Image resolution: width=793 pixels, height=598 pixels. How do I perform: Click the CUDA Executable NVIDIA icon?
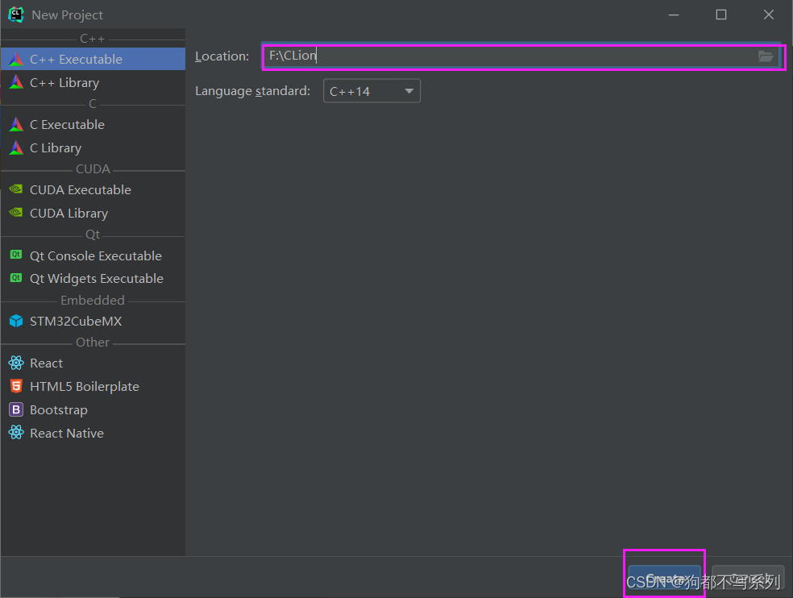coord(16,189)
